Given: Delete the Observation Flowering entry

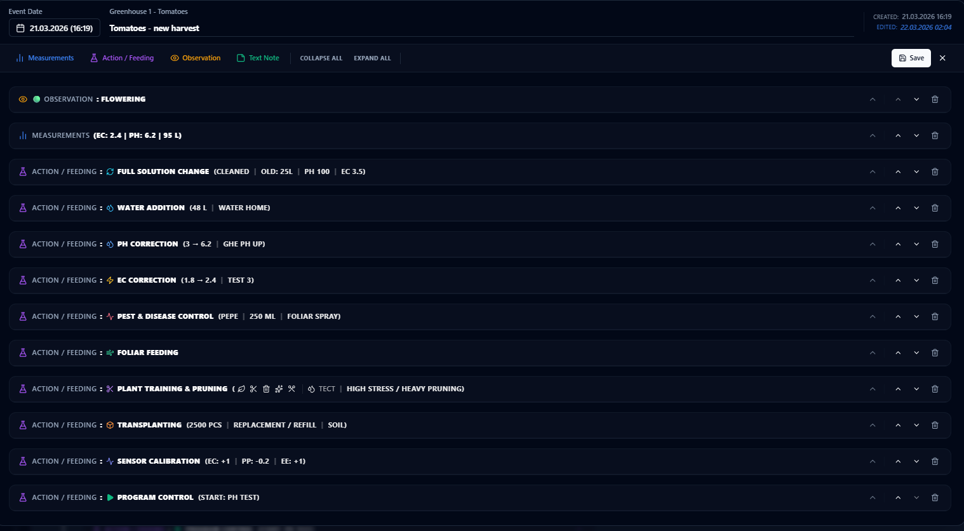Looking at the screenshot, I should [x=935, y=99].
